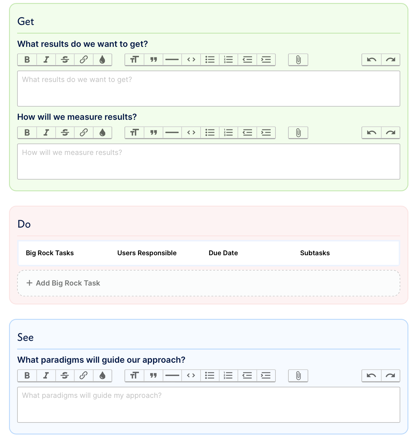The height and width of the screenshot is (442, 418).
Task: Toggle code format in 'What results' toolbar
Action: click(191, 60)
